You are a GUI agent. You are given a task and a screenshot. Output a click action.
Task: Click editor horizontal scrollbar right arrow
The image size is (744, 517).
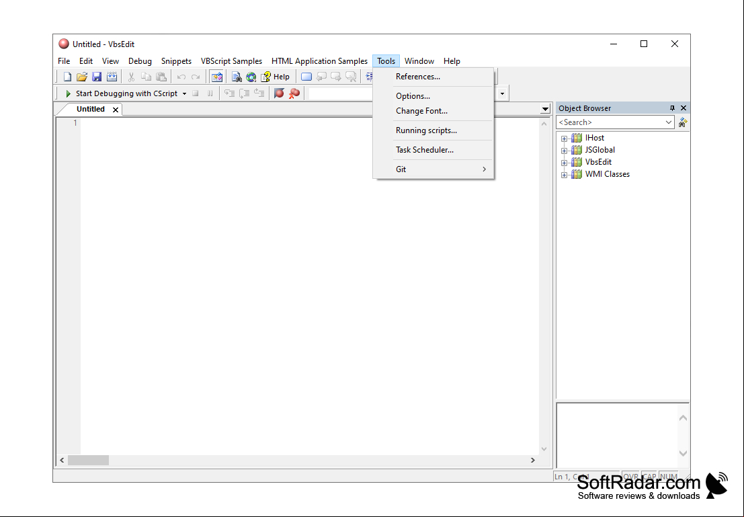pos(533,460)
